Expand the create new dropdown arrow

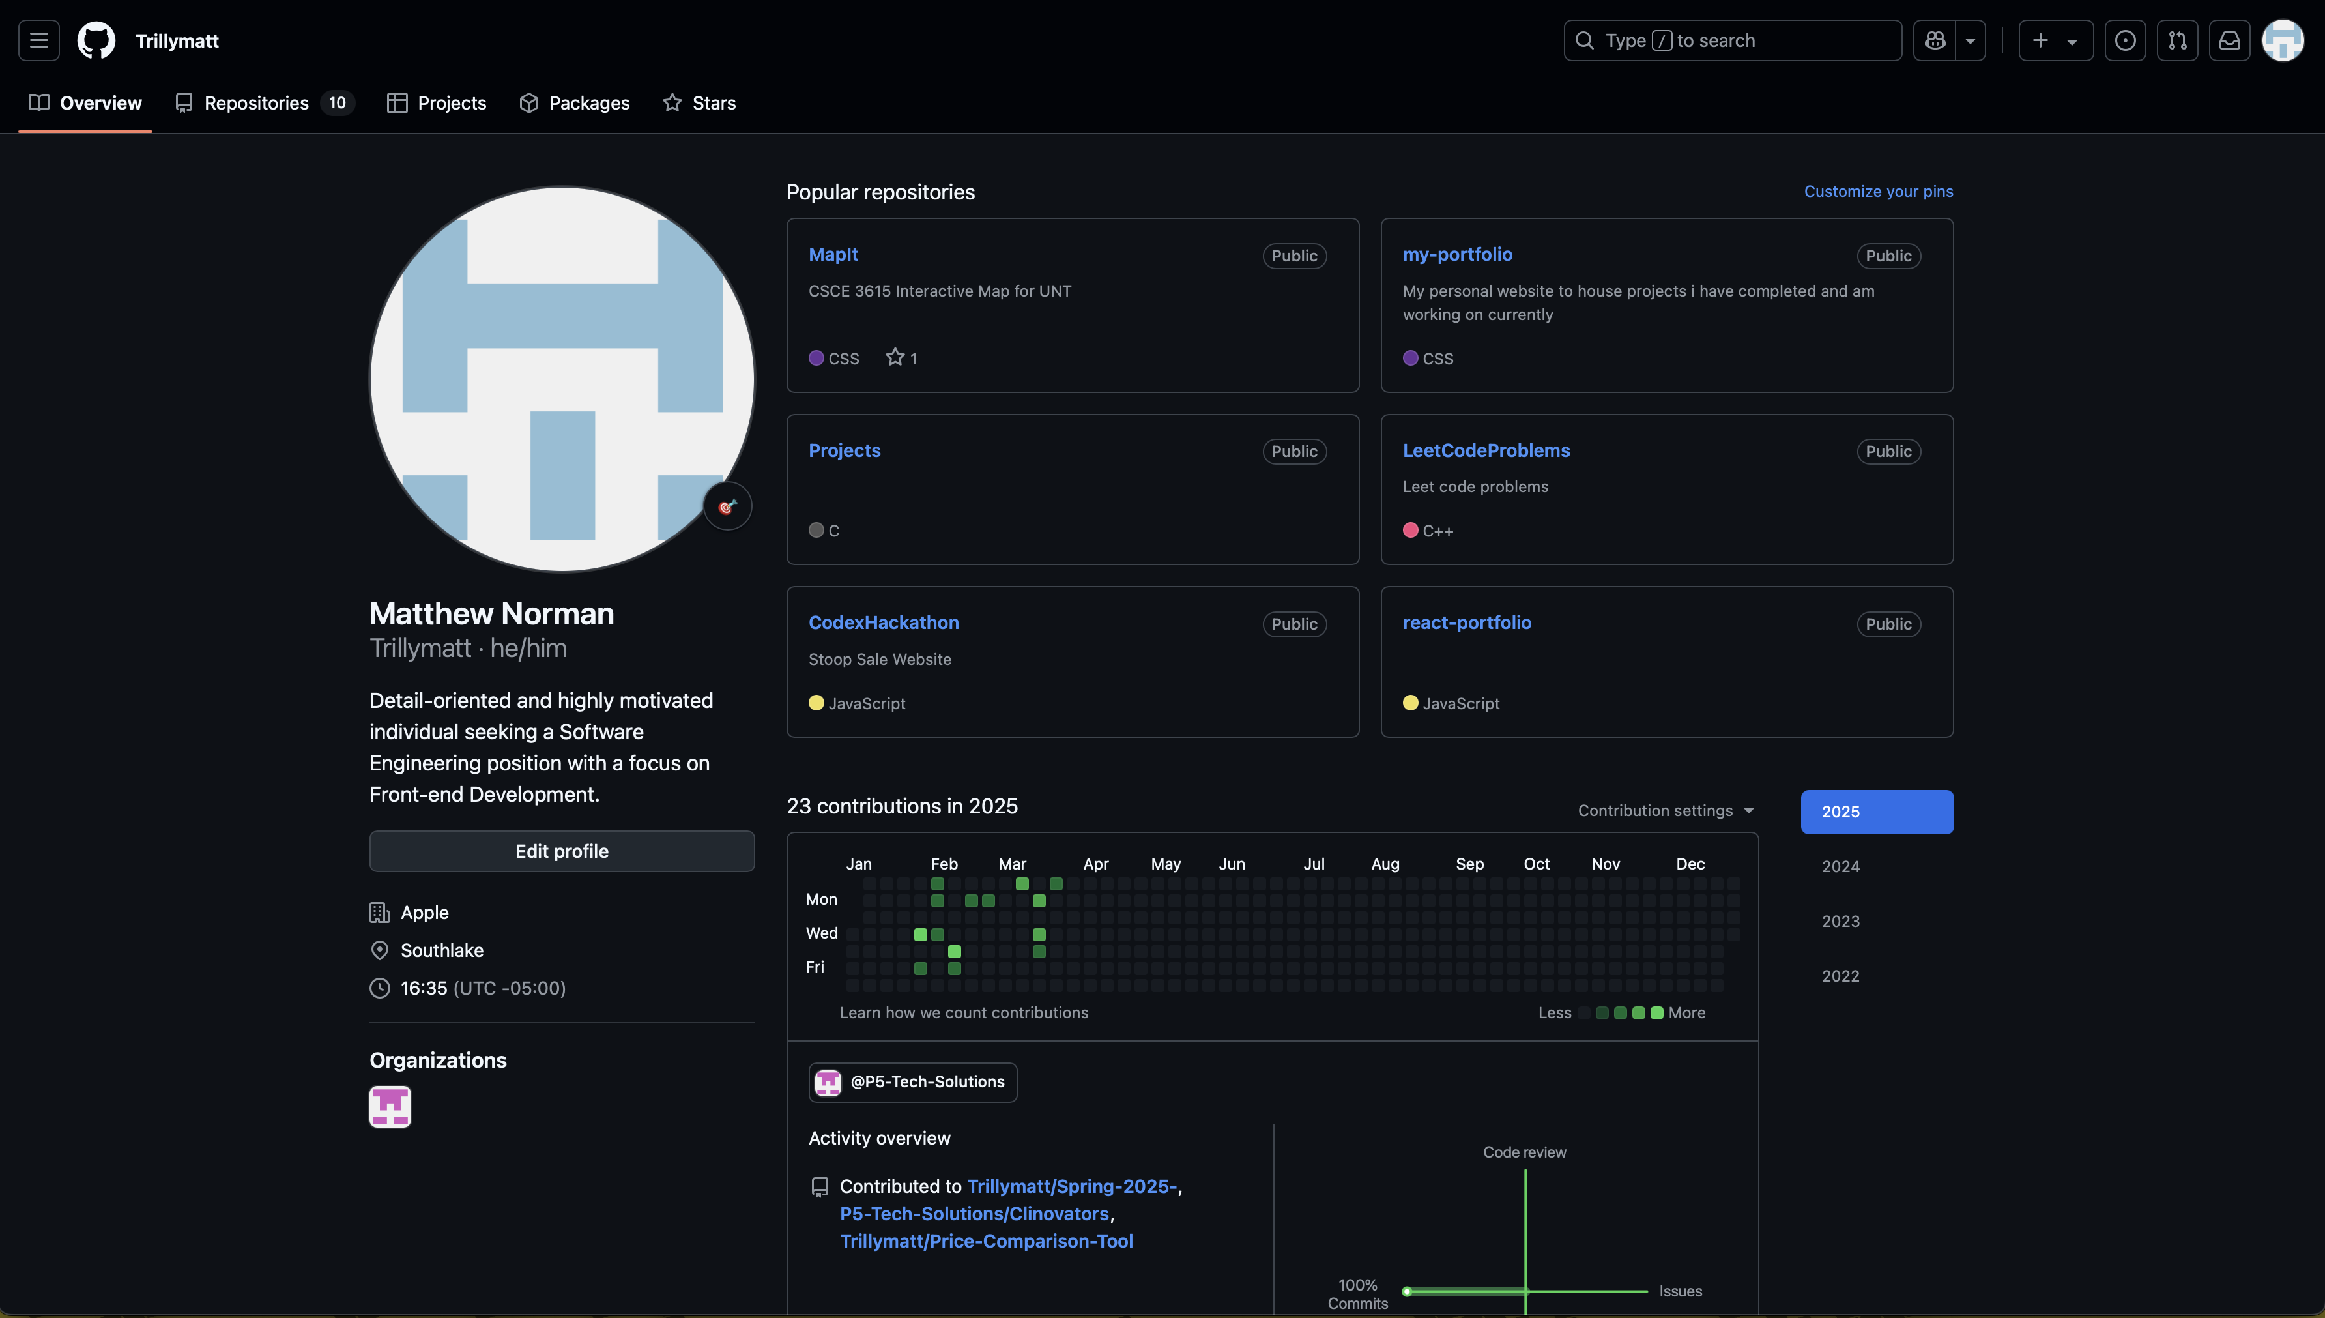pos(2073,40)
